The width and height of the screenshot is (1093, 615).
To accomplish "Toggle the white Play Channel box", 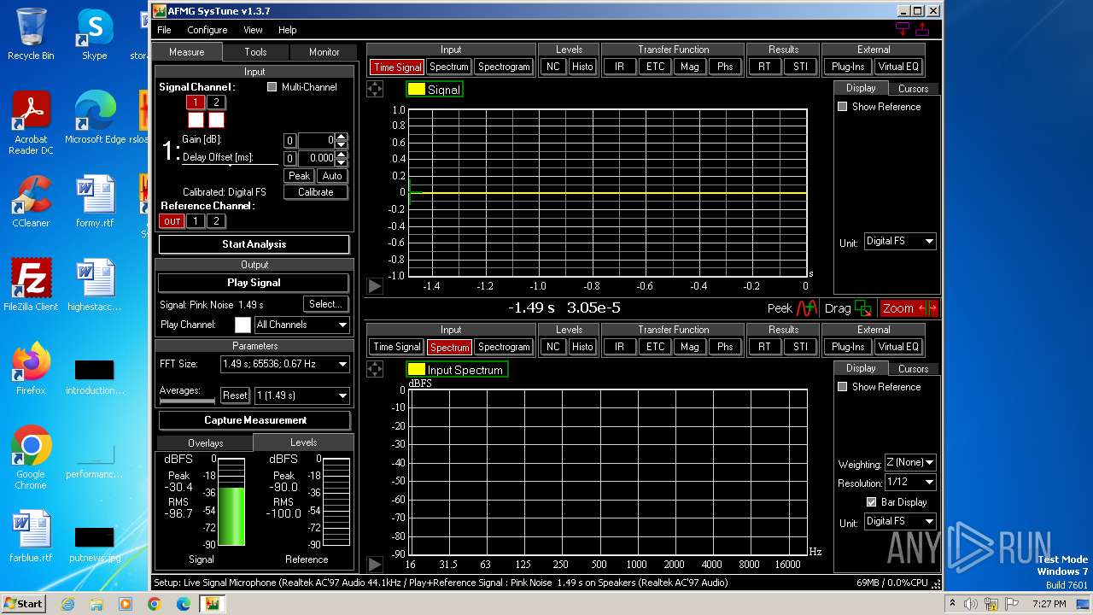I will click(243, 325).
